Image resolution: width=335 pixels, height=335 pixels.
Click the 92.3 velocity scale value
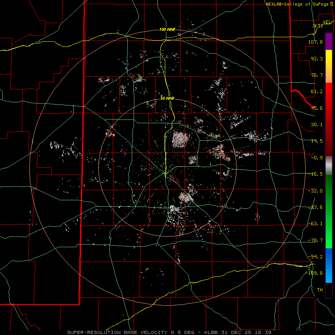coord(317,58)
